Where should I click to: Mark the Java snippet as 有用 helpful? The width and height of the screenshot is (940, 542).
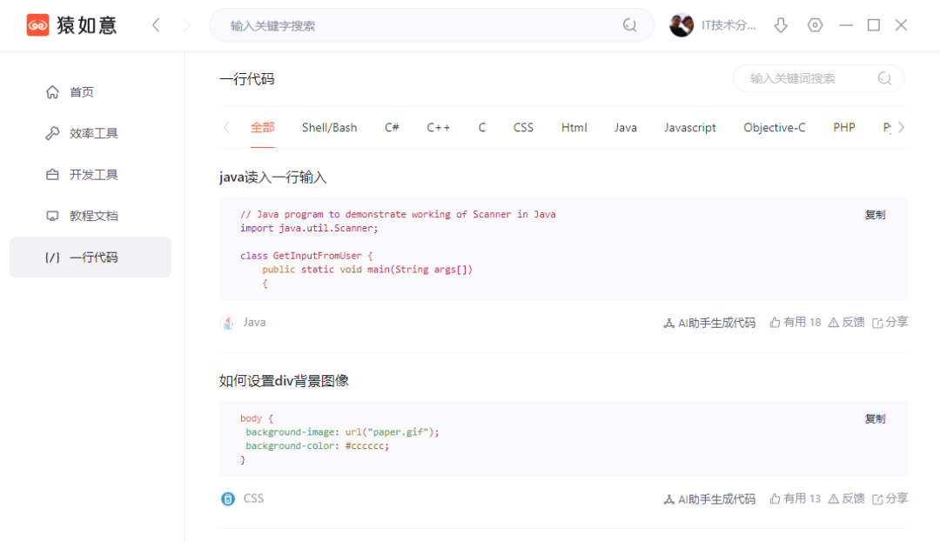pos(794,322)
